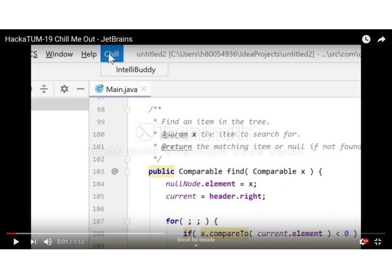Play the video
Screen dimensions: 392x278
[16, 241]
